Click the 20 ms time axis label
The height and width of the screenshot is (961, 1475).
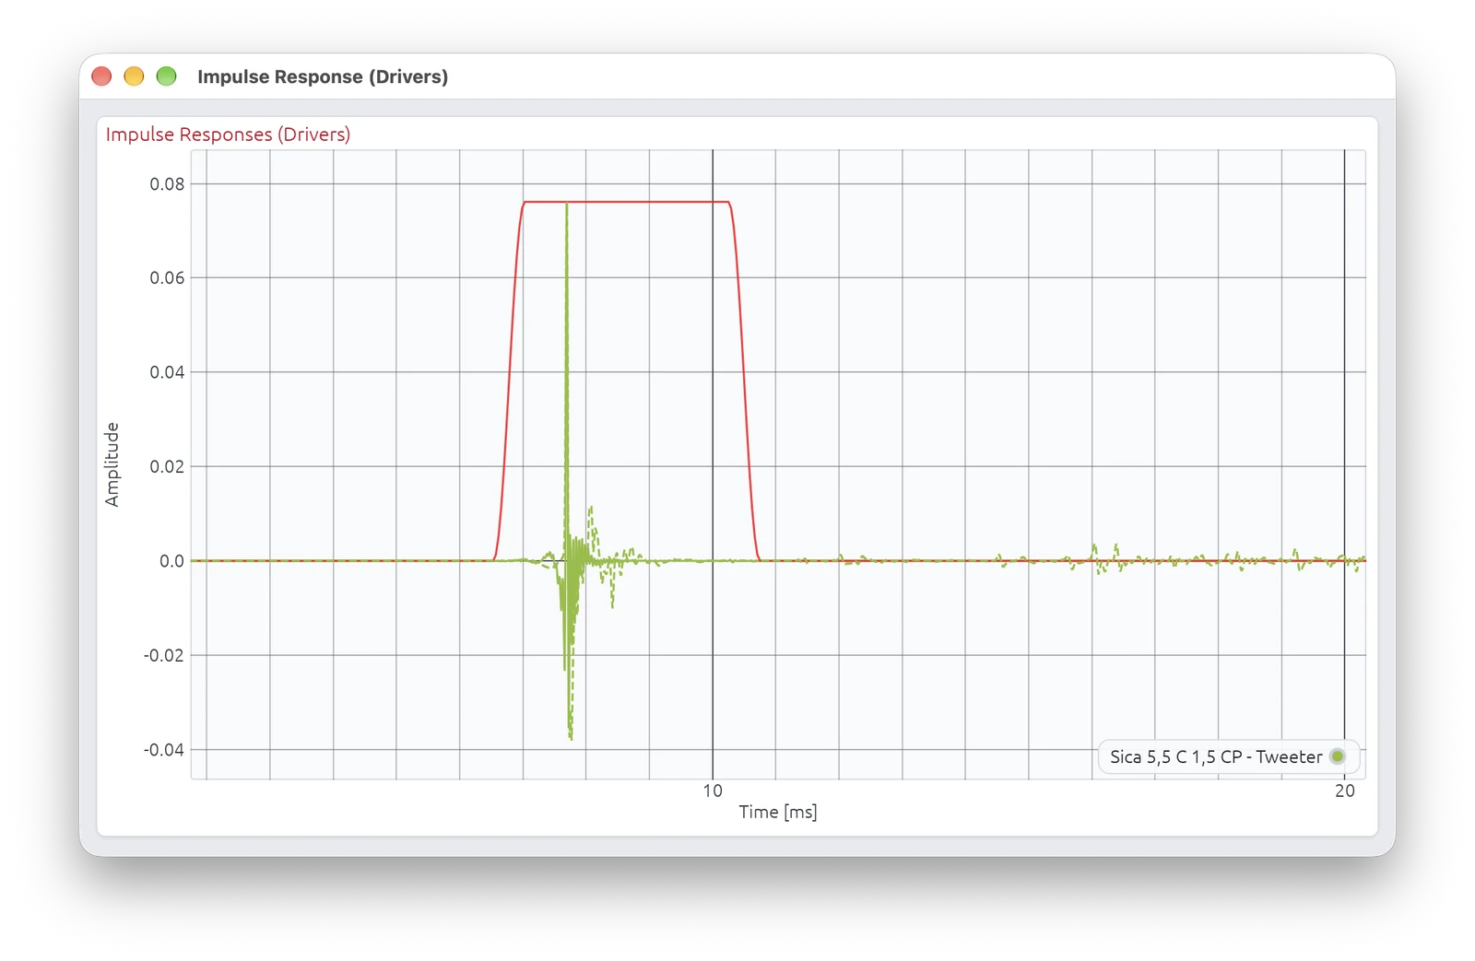click(1345, 791)
